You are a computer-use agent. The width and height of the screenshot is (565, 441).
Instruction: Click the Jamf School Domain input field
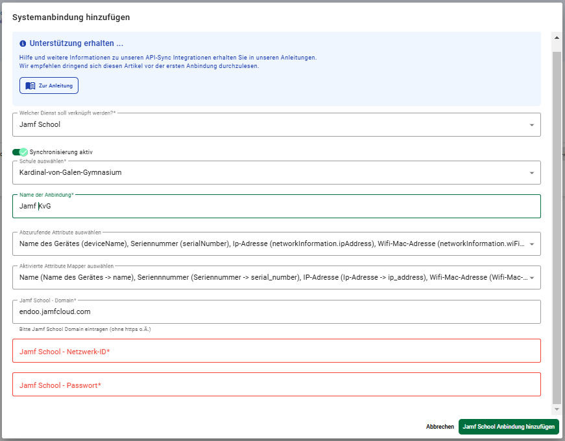pyautogui.click(x=276, y=312)
